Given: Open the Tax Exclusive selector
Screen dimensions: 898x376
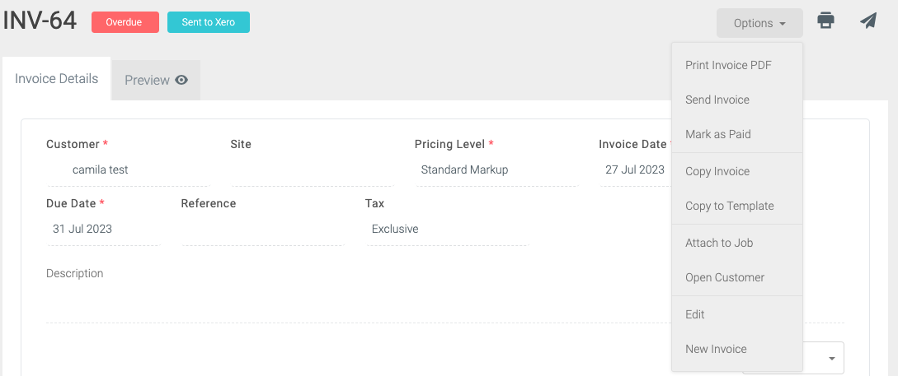Looking at the screenshot, I should click(445, 229).
